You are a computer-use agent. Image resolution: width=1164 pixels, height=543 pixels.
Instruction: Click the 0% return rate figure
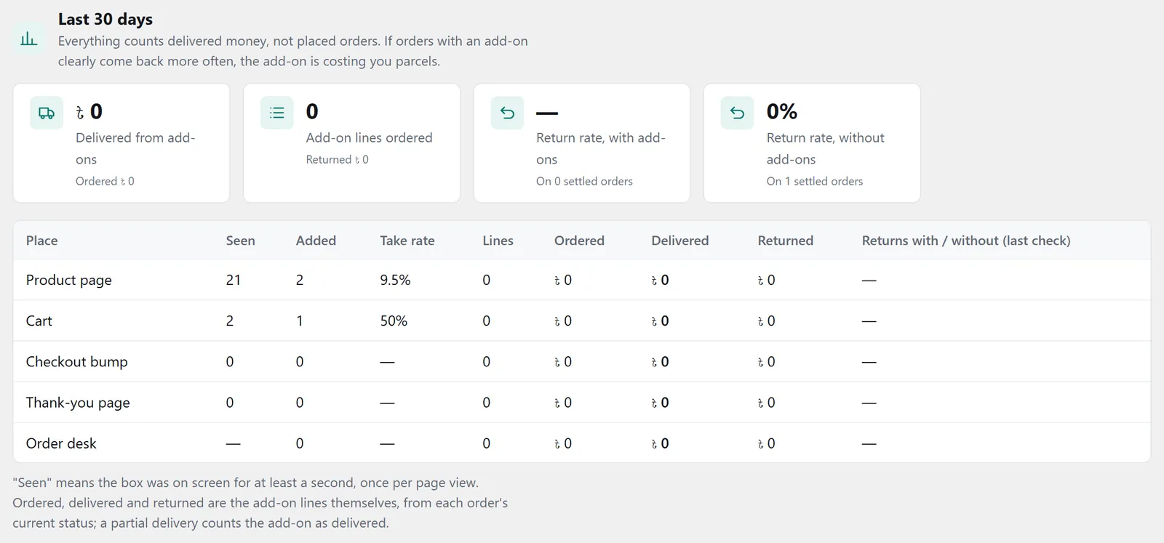[781, 111]
